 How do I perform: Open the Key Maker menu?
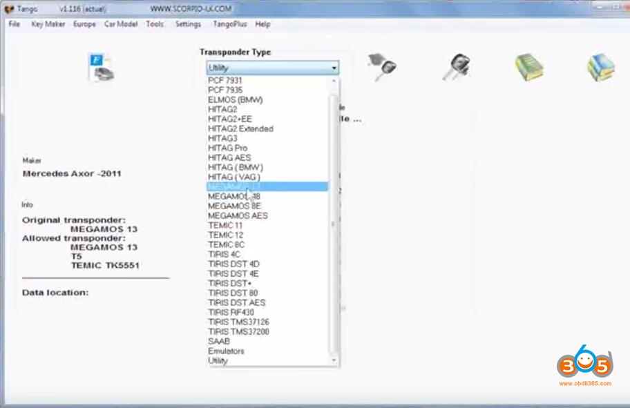(48, 24)
